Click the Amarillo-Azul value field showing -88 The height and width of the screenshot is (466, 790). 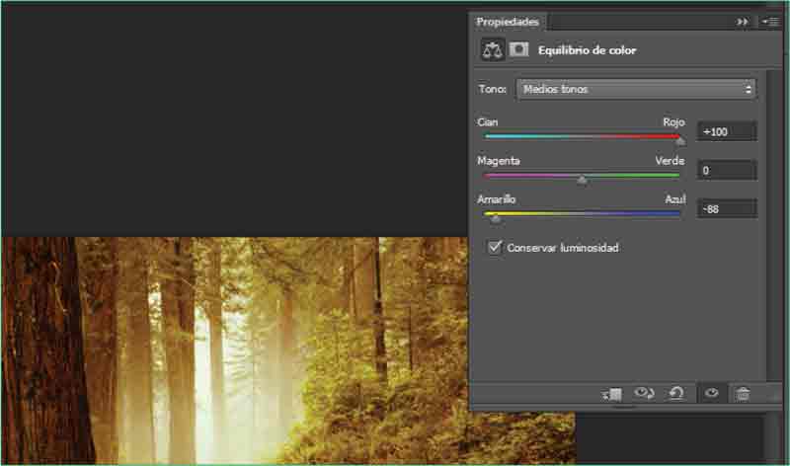(x=726, y=208)
